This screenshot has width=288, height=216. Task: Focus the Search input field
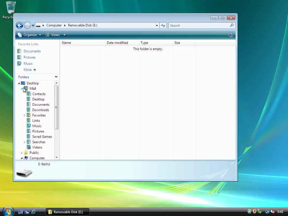(199, 26)
